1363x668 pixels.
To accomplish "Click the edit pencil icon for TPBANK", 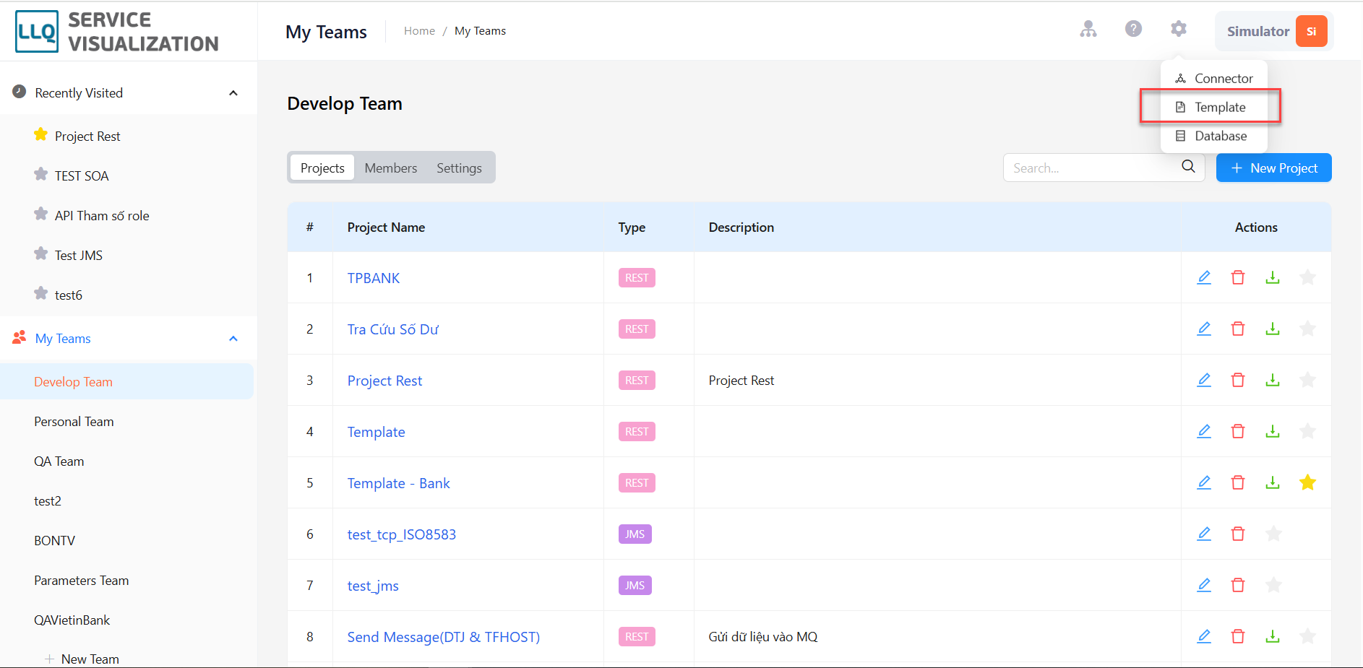I will coord(1204,277).
